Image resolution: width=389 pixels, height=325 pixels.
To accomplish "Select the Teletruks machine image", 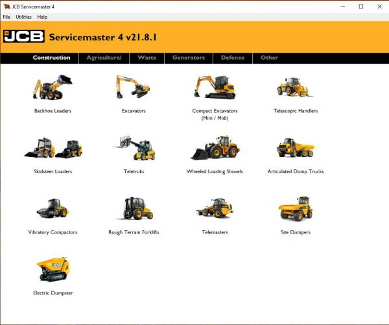I will pyautogui.click(x=135, y=148).
